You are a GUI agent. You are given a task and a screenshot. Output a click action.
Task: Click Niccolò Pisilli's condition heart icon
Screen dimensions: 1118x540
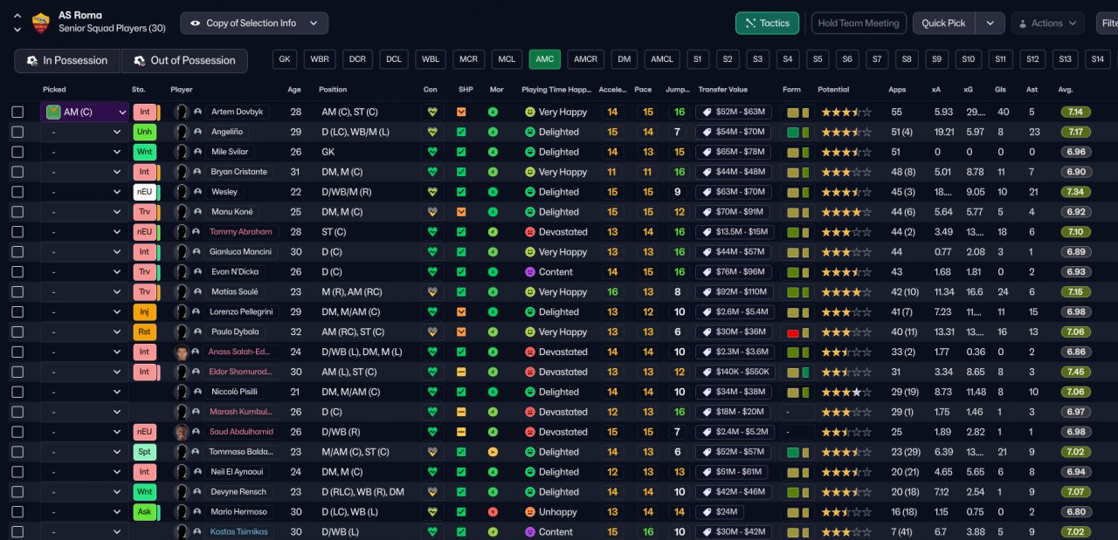click(431, 393)
